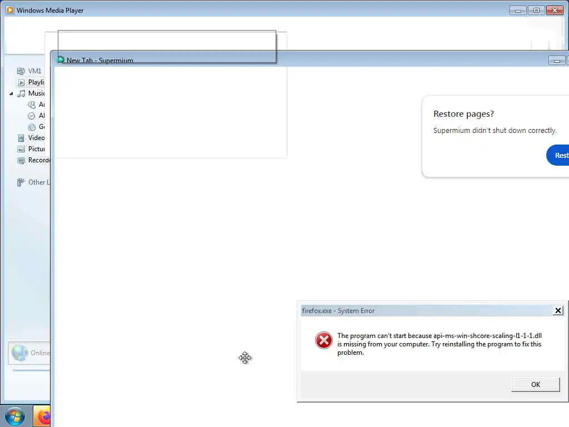Click OK in the firefox.exe System Error dialog

(x=535, y=385)
